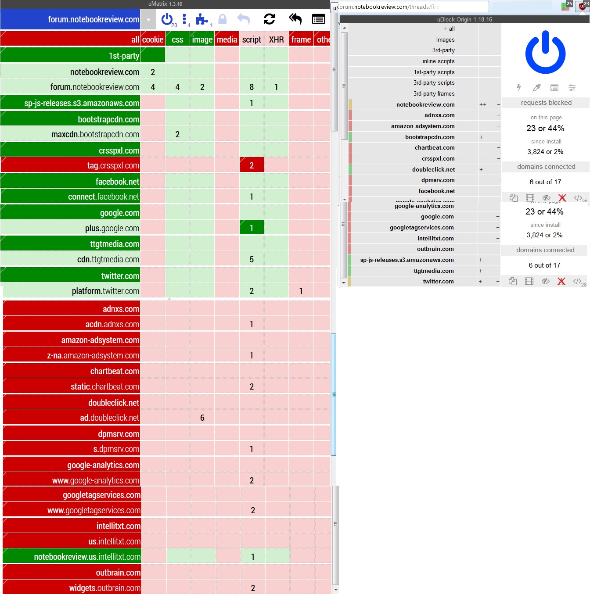Image resolution: width=590 pixels, height=594 pixels.
Task: Open the uMatrix three-dots switches menu
Action: point(184,19)
